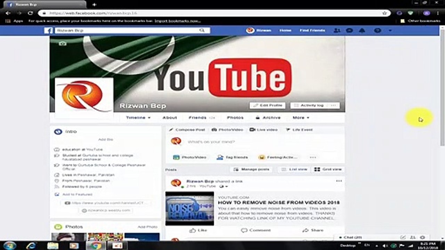Open a new browser tab

point(94,5)
